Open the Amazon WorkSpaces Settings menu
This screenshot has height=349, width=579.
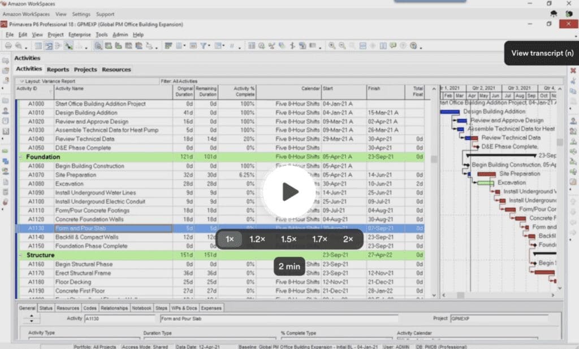pyautogui.click(x=81, y=14)
